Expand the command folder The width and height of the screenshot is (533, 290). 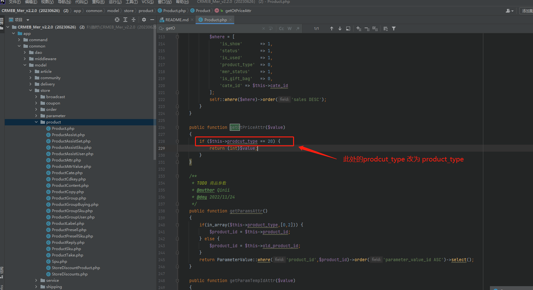point(19,40)
